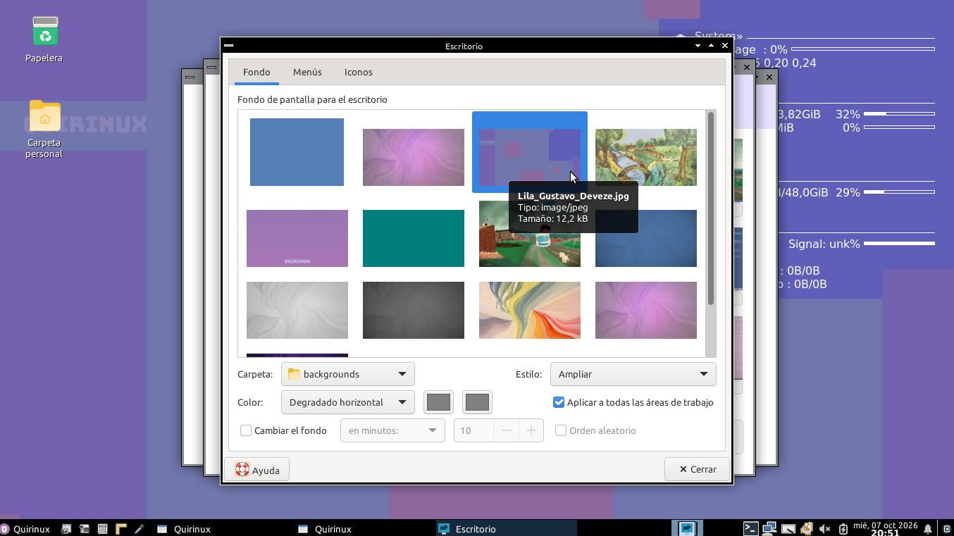Select the solid teal wallpaper thumbnail
This screenshot has height=536, width=954.
(414, 238)
